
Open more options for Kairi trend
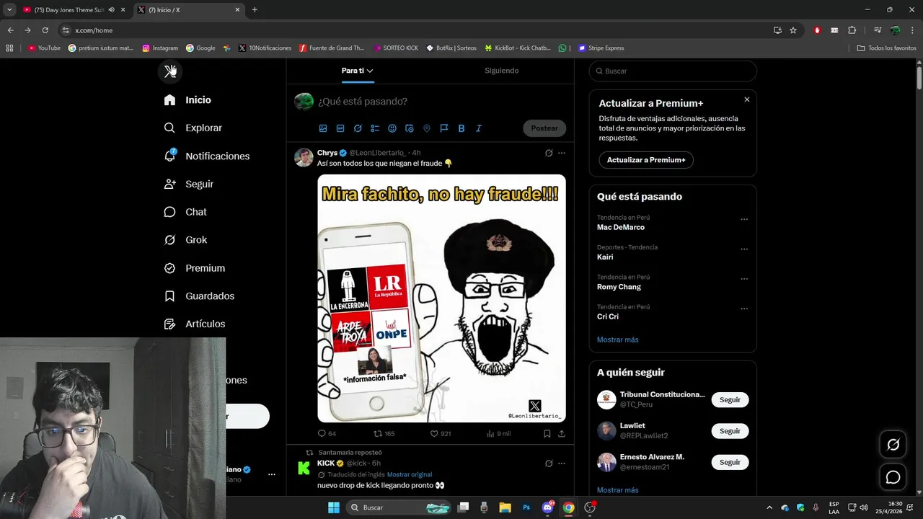click(744, 249)
